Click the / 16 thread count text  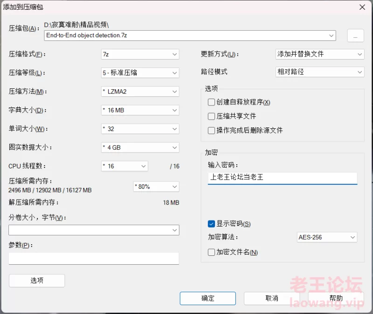click(174, 166)
